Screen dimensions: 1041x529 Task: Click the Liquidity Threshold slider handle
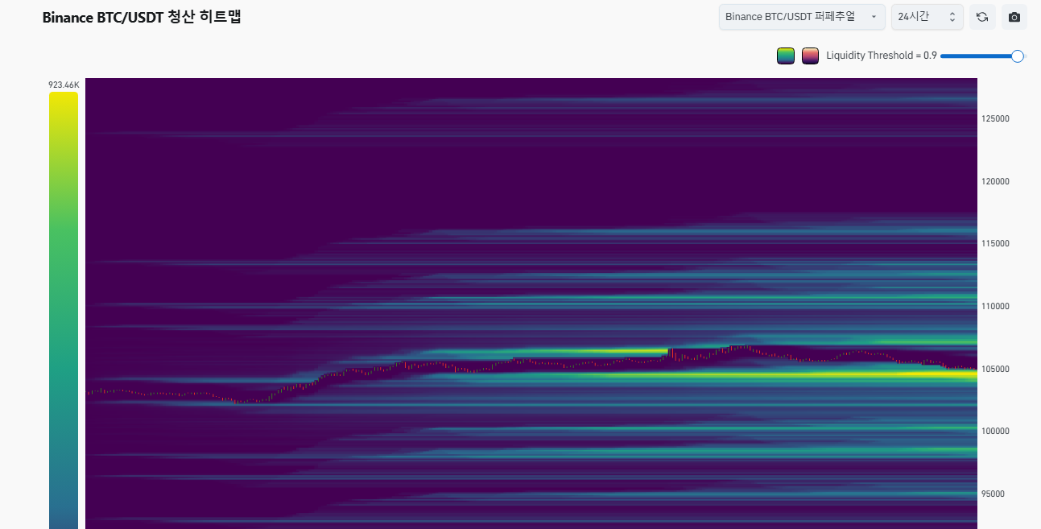tap(1018, 56)
